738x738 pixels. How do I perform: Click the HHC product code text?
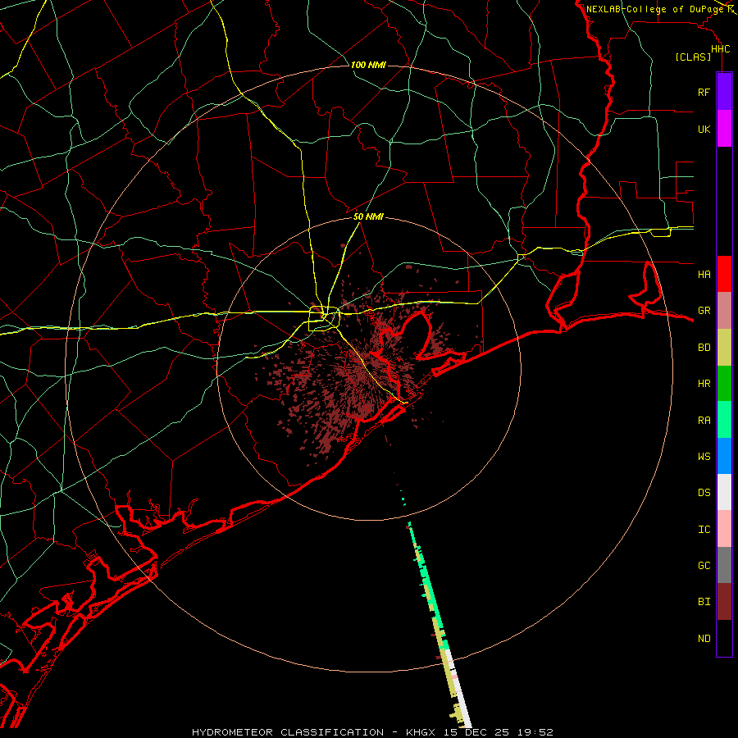pyautogui.click(x=720, y=49)
